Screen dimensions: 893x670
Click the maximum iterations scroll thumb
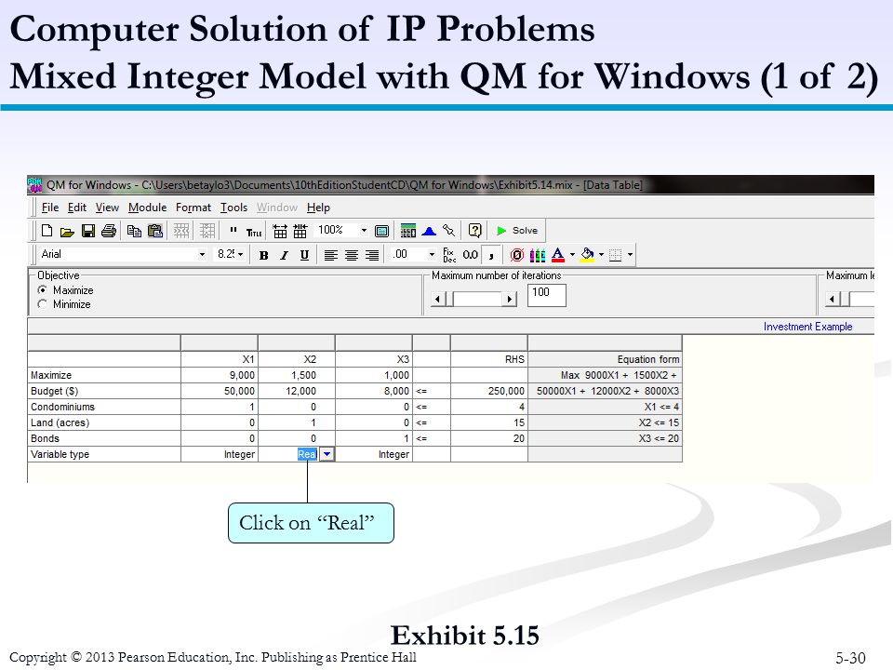pos(449,299)
